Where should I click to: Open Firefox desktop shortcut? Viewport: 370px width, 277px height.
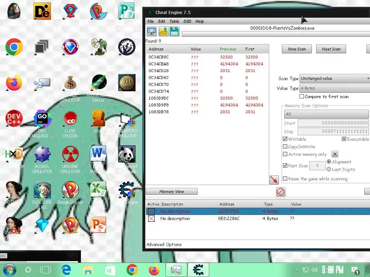point(14,83)
